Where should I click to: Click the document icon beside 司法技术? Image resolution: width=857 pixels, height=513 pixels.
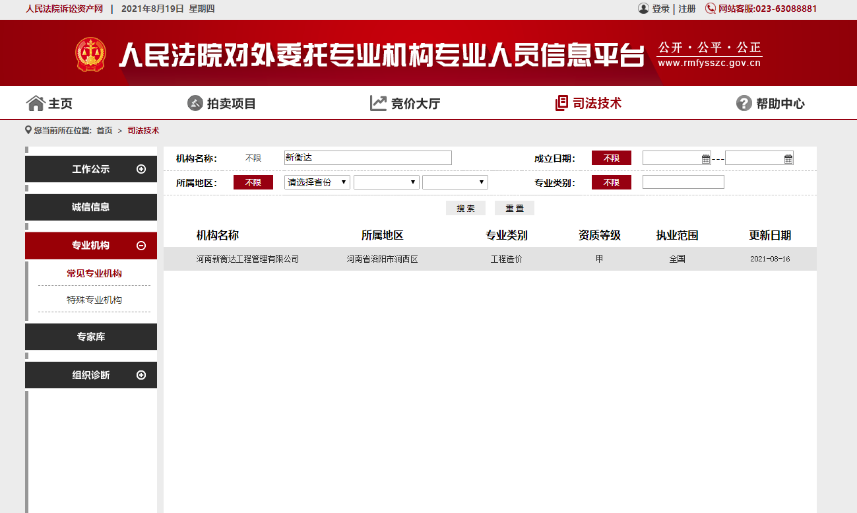pyautogui.click(x=561, y=103)
